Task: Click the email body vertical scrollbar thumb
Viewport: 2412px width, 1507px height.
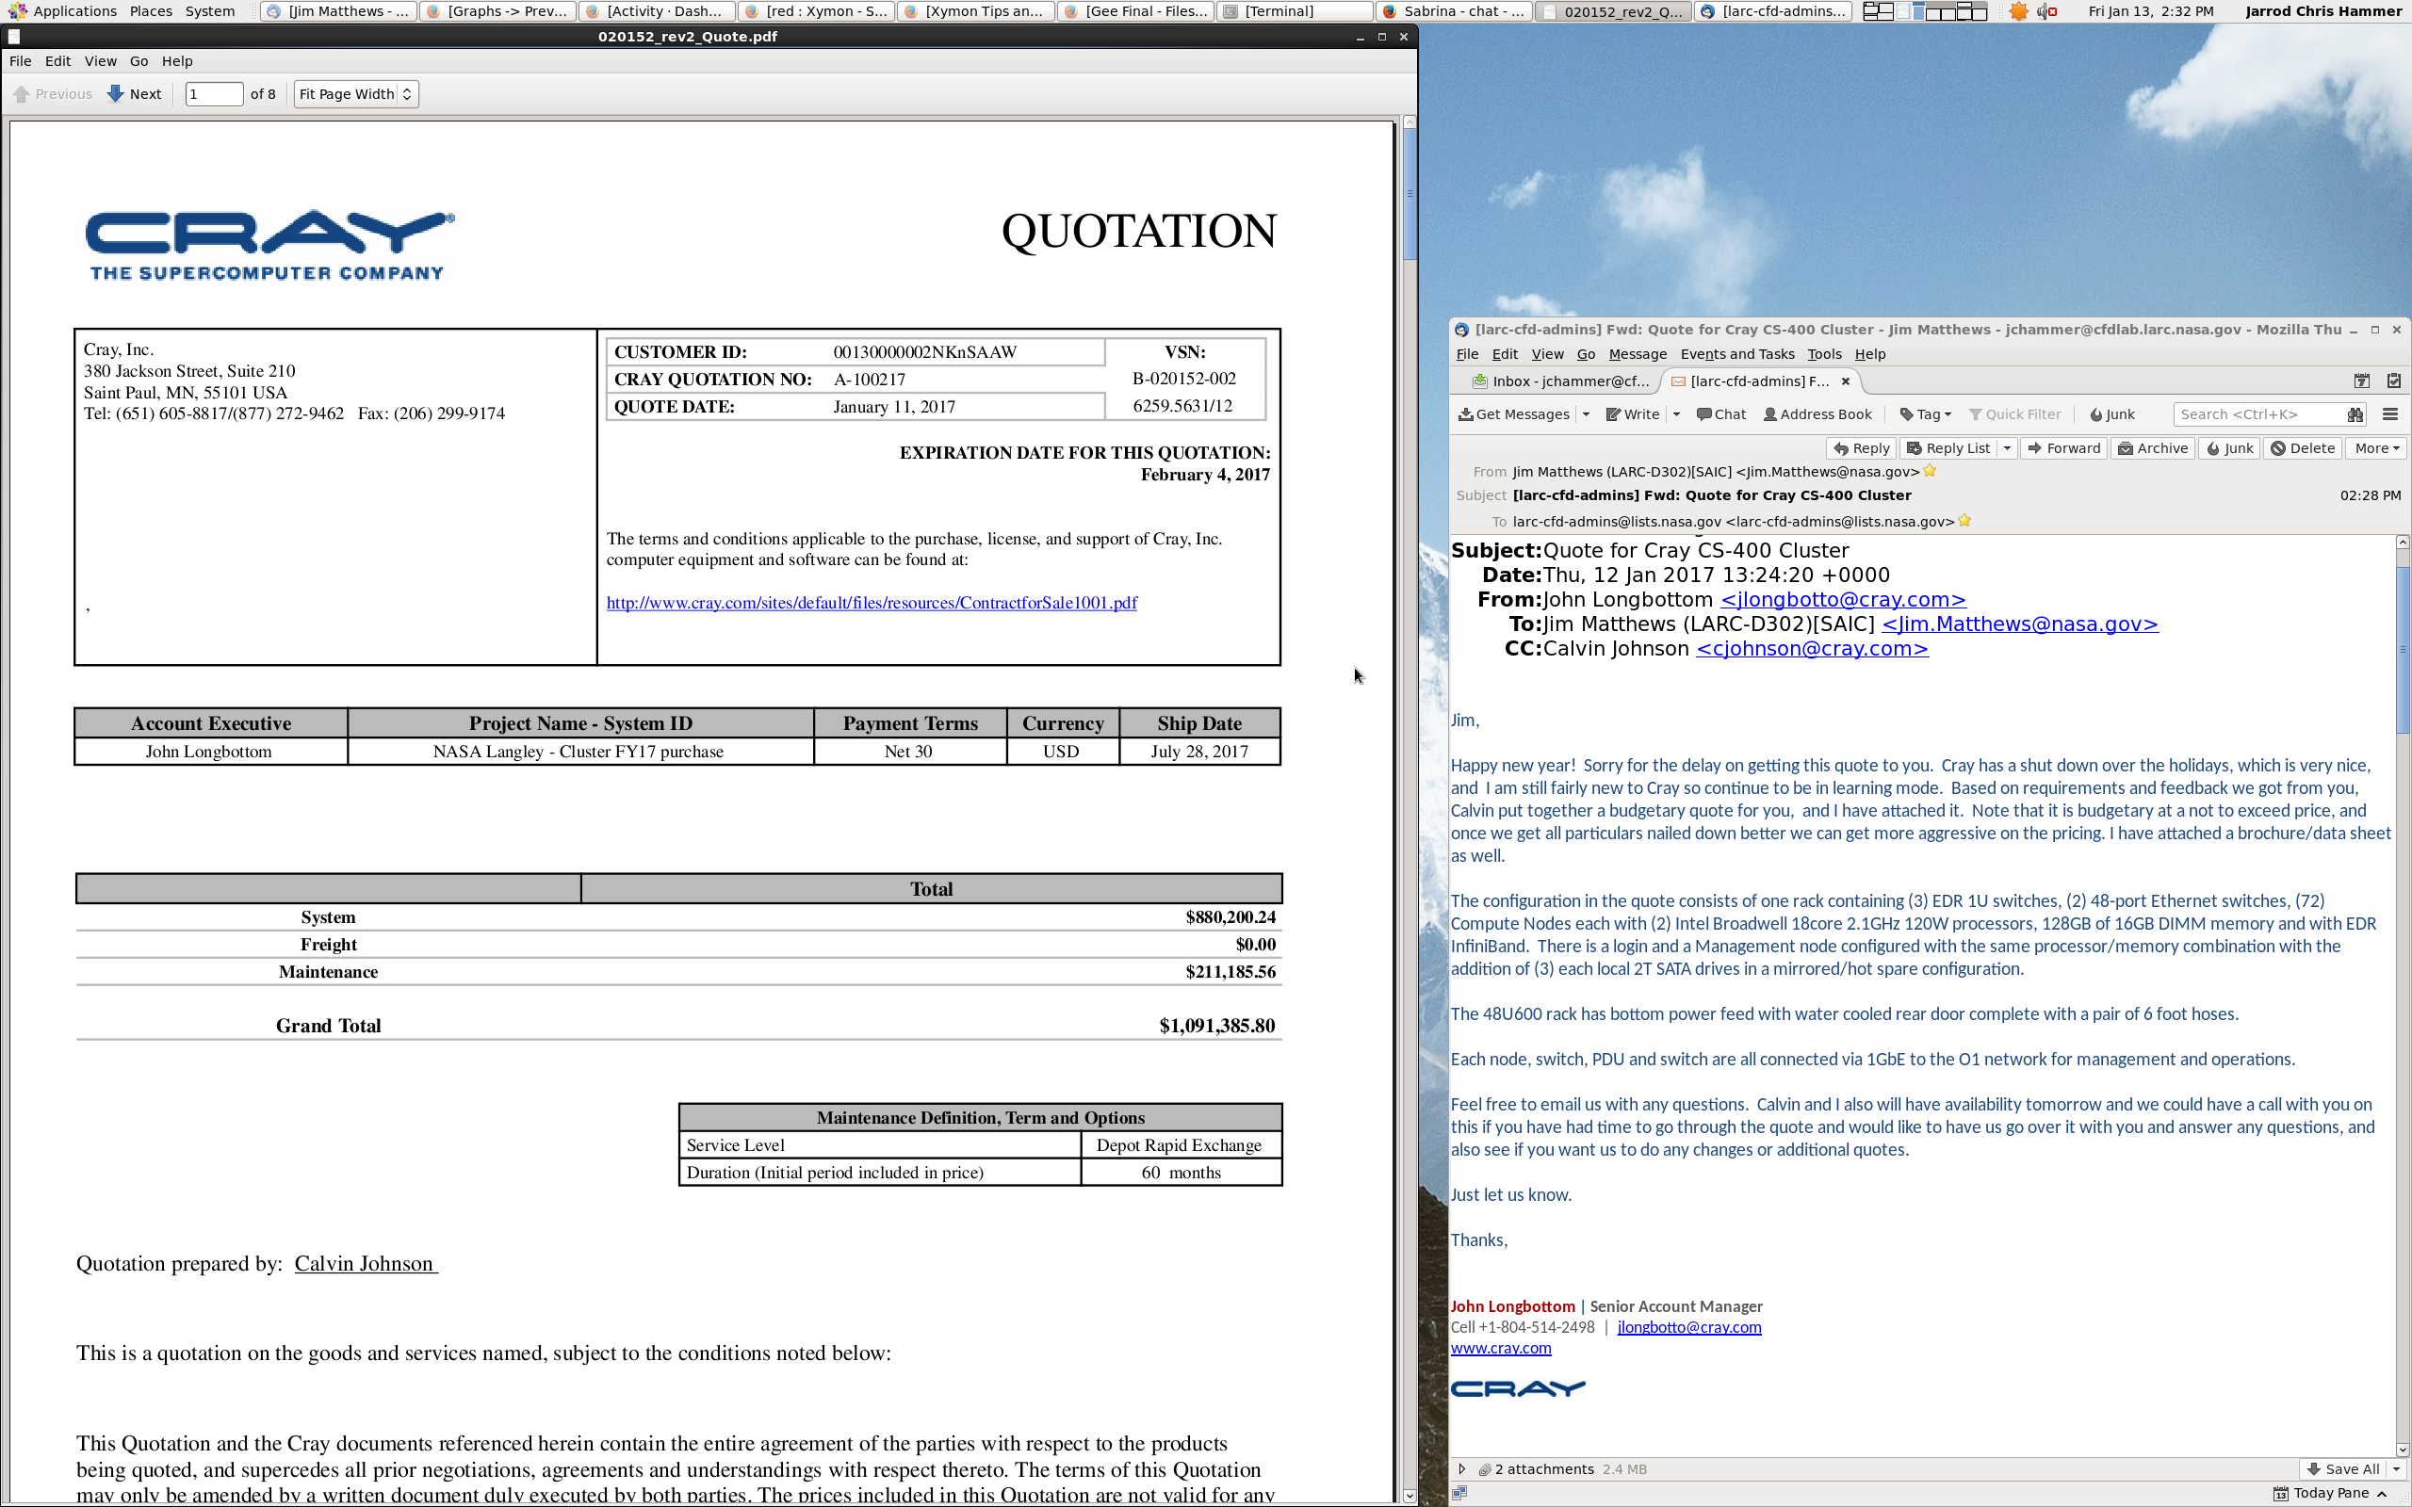Action: [2402, 648]
